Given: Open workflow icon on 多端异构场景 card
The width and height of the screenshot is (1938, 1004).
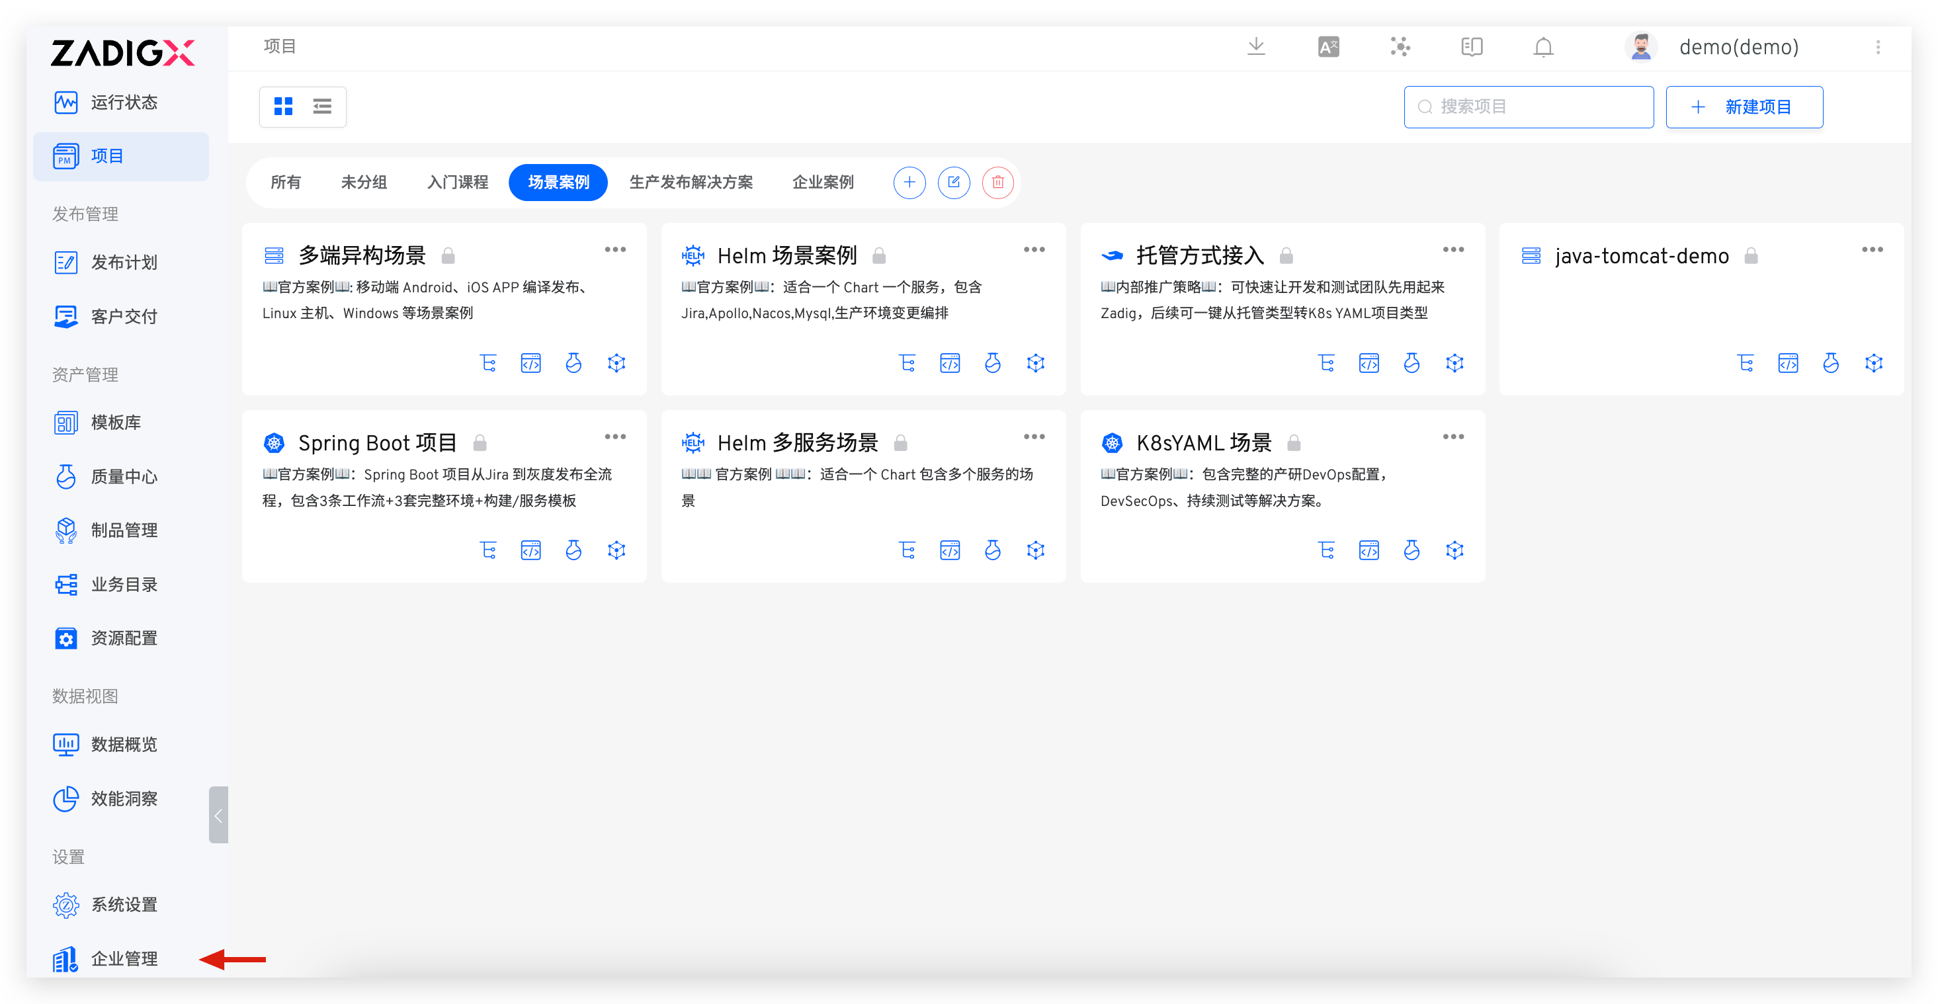Looking at the screenshot, I should (488, 363).
